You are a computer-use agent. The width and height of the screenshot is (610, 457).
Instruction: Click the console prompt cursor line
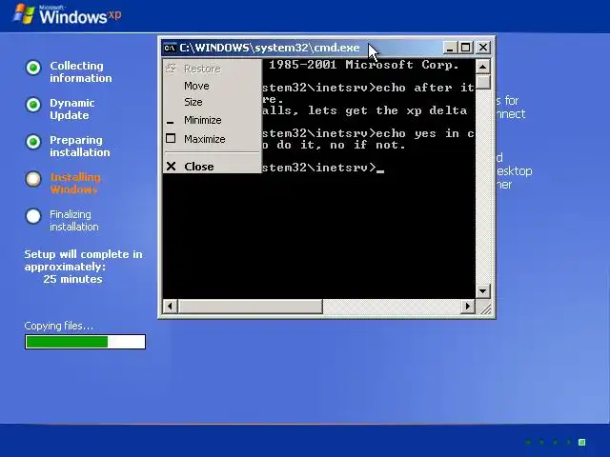point(323,168)
